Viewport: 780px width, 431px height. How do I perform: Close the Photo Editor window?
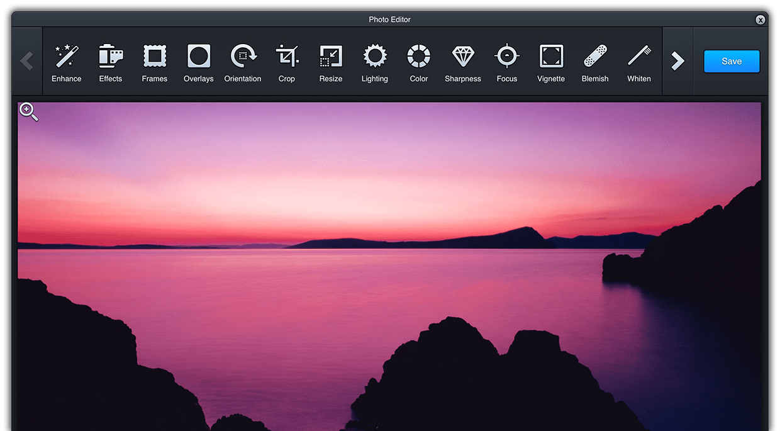760,20
